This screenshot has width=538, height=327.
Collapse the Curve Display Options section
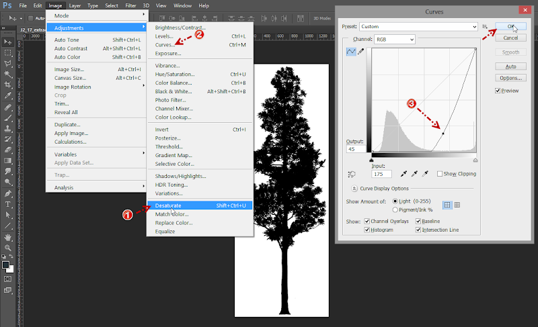(x=354, y=189)
